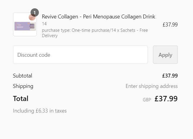Click the quantity badge showing 1
This screenshot has width=193, height=139.
[x=35, y=12]
